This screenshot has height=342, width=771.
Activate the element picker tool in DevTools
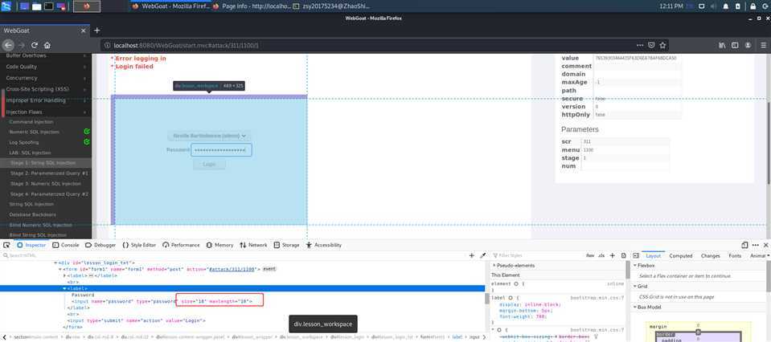[x=6, y=245]
